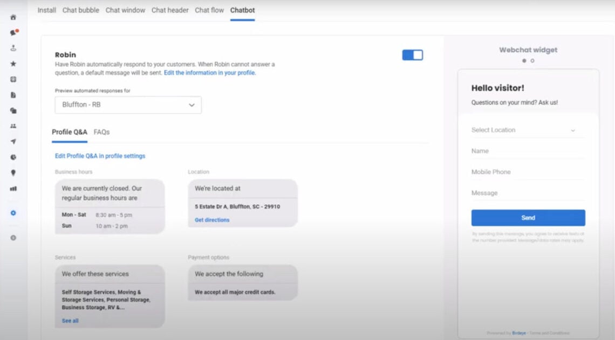Click the first widget preview page dot

[x=523, y=61]
